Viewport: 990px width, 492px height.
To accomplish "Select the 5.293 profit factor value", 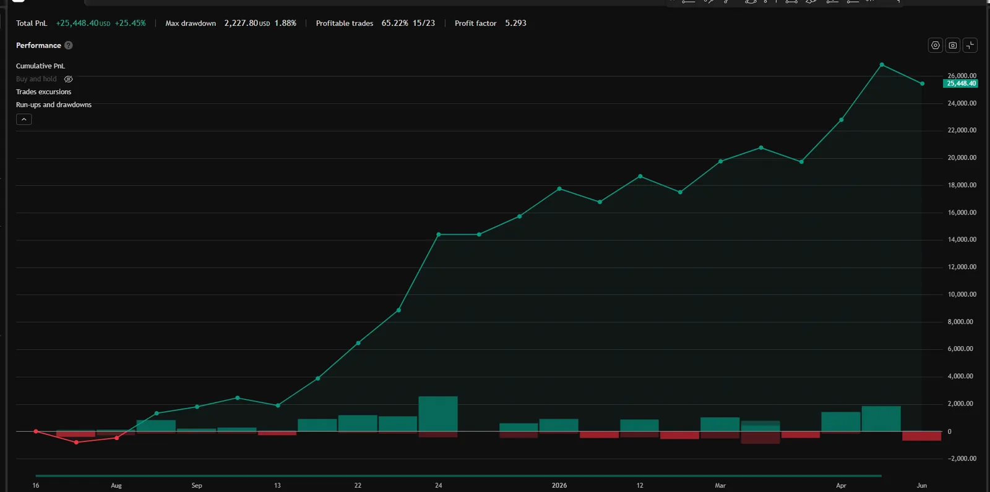I will click(x=515, y=23).
